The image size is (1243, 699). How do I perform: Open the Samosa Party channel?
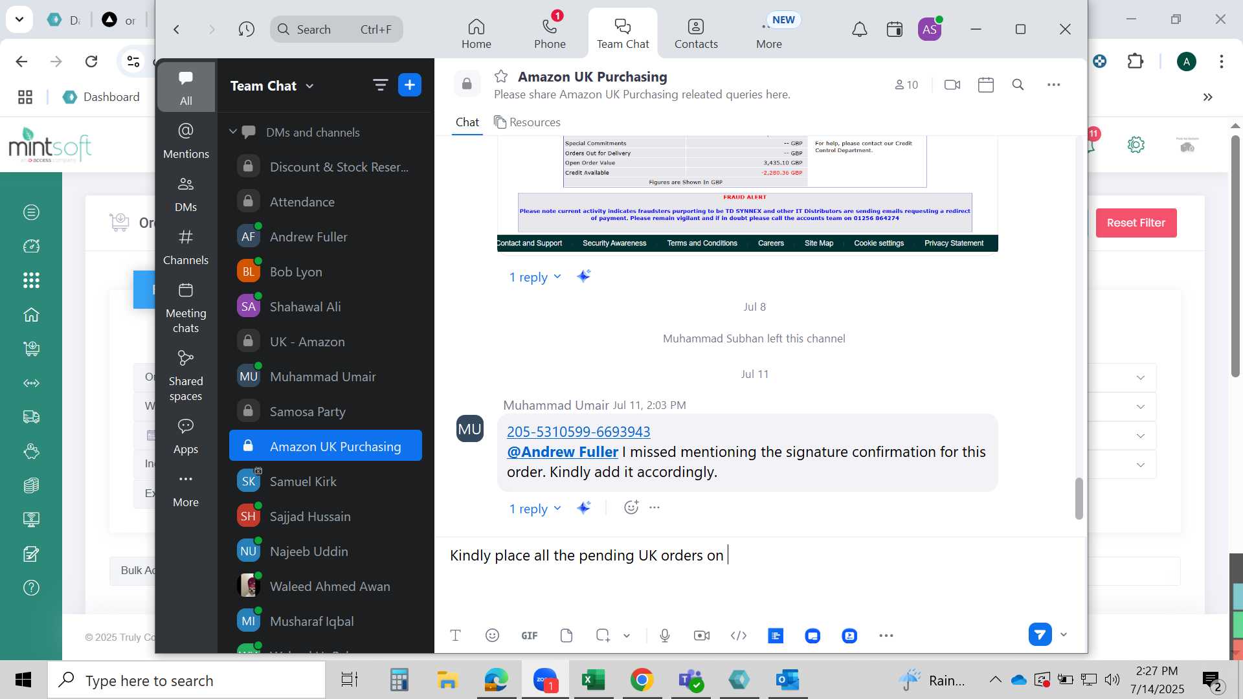point(326,411)
